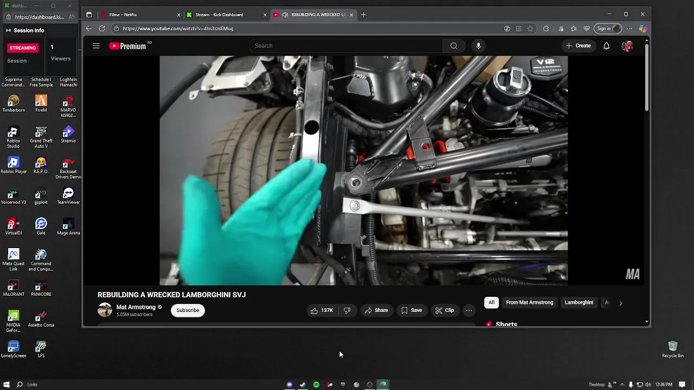Share the video
The image size is (694, 390).
376,310
